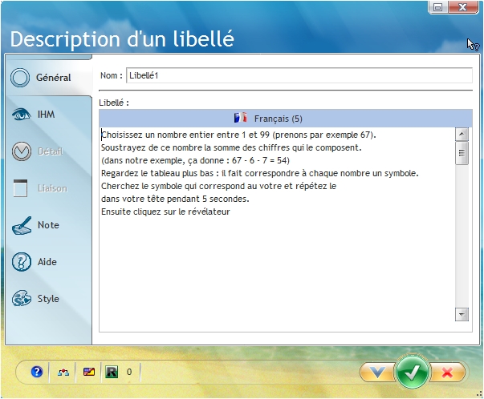Click the counter value 0 in bottom bar
This screenshot has height=399, width=484.
(129, 372)
